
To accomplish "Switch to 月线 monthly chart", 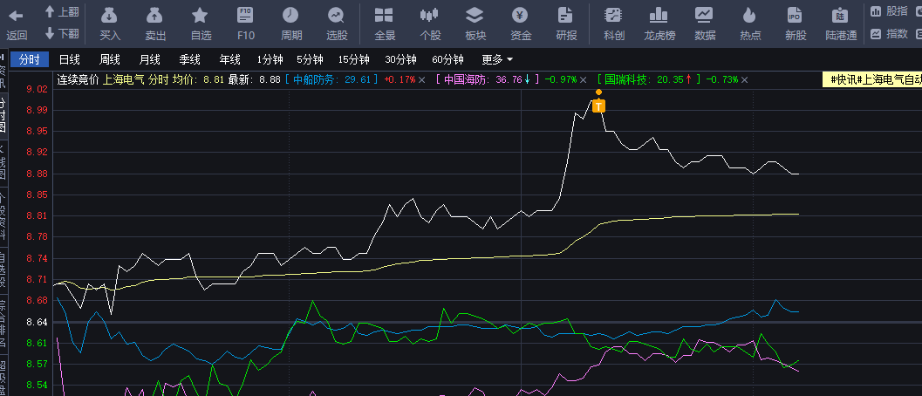I will (x=149, y=59).
